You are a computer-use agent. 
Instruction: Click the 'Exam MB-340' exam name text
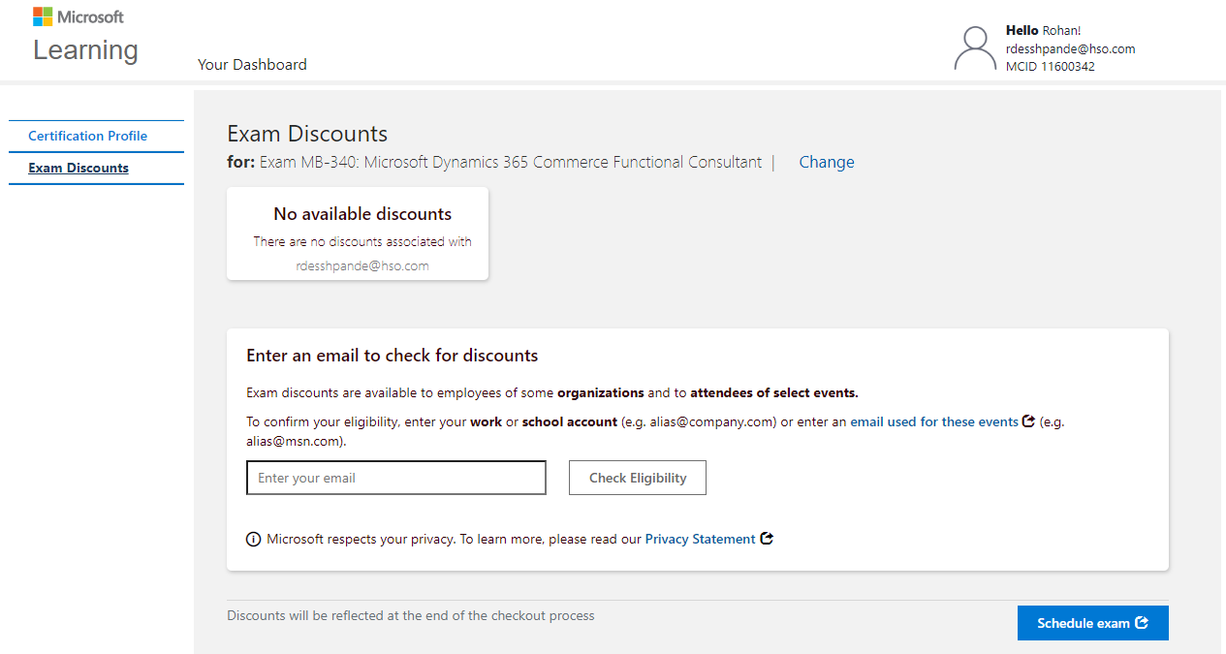click(511, 163)
